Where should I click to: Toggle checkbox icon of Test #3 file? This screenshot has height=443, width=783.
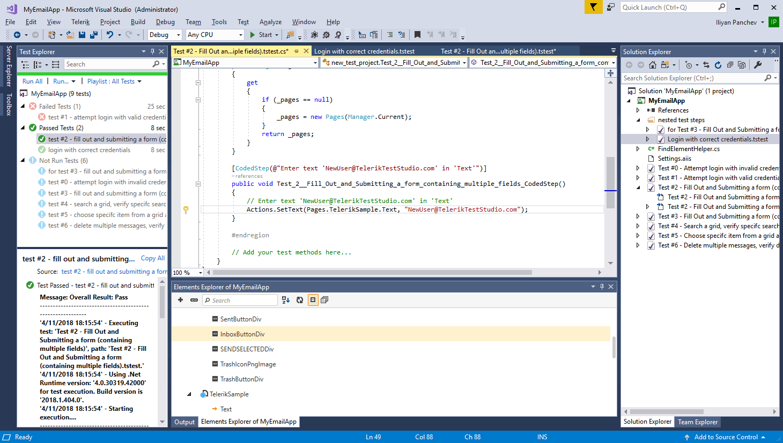(651, 216)
